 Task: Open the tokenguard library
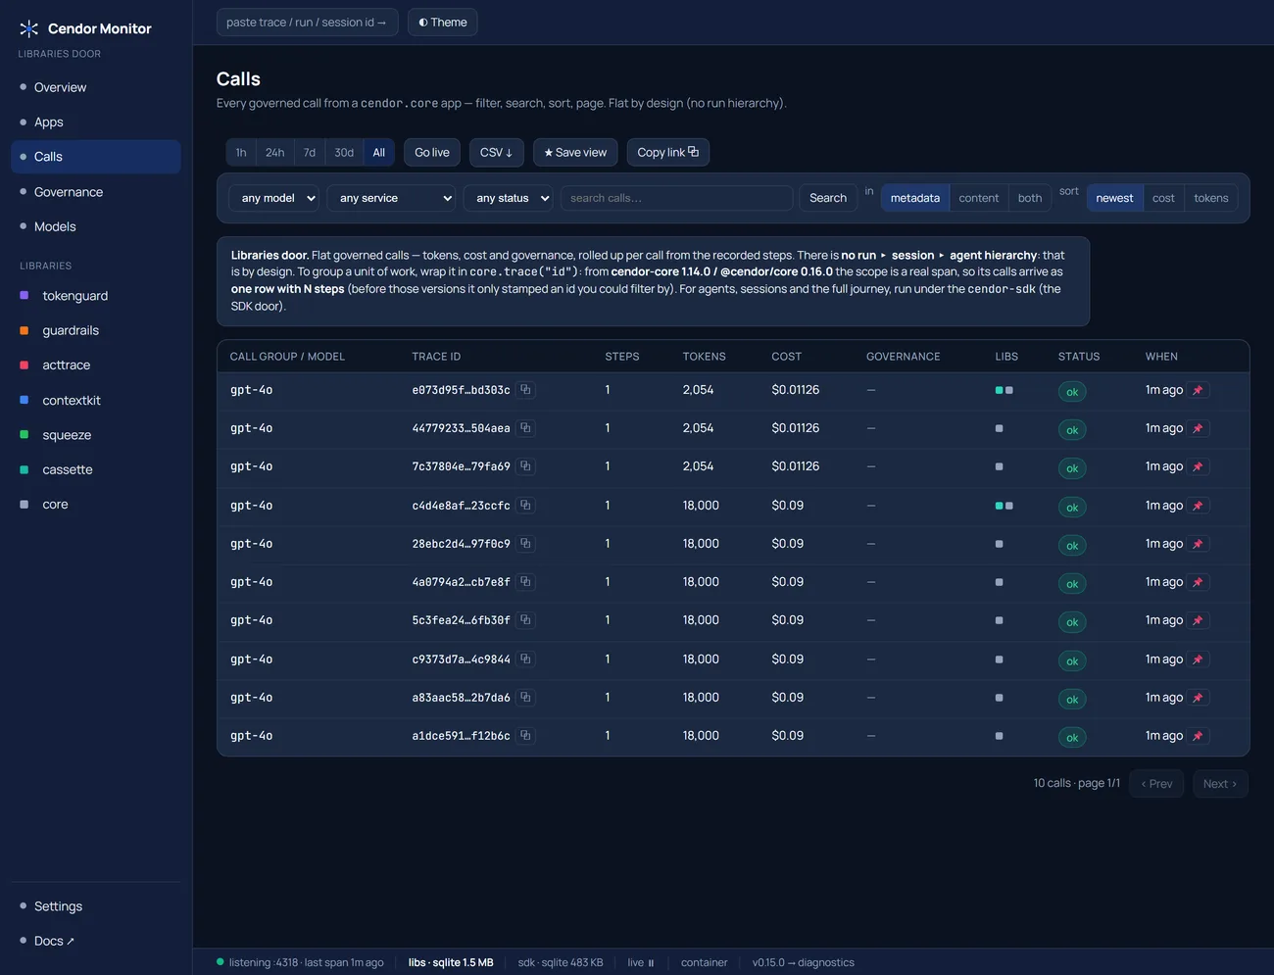click(96, 296)
